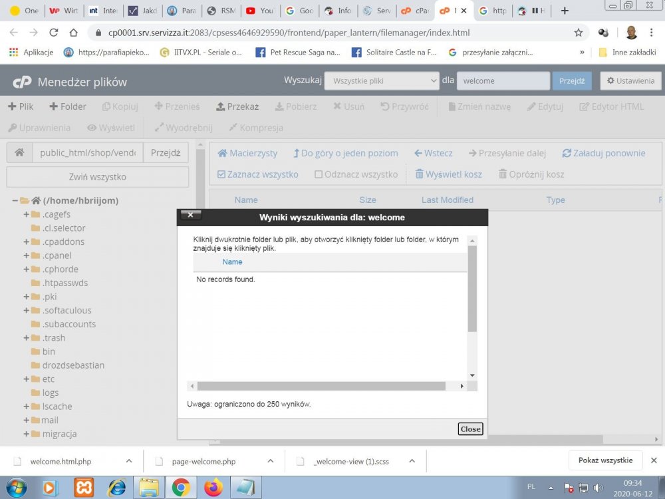Click Zwiń wszystko collapse all button
Screen dimensions: 665x499
[98, 177]
